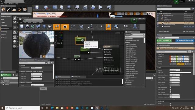195x110 pixels.
Task: Set Mobility to Stationary
Action: coord(180,64)
